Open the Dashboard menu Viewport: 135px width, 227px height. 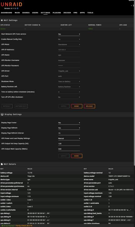point(7,13)
